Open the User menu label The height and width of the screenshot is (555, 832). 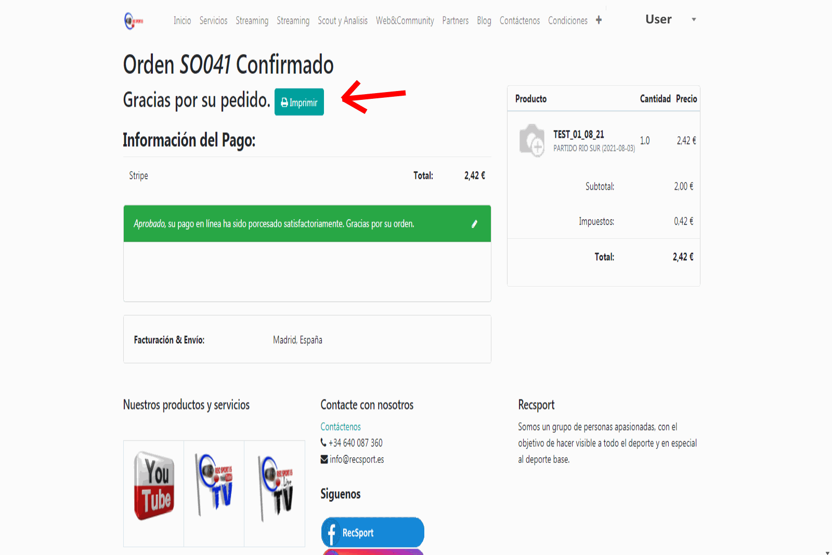point(658,19)
